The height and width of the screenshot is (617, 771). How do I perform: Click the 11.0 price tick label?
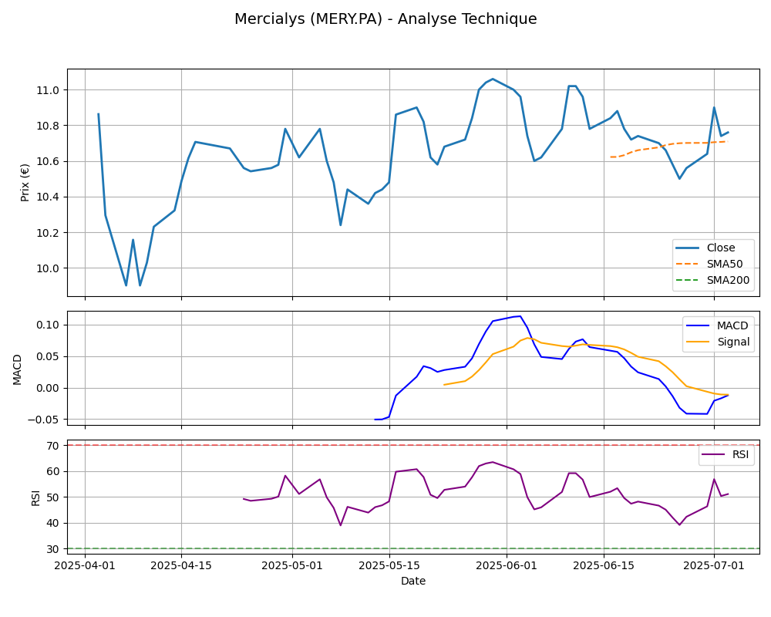tap(48, 90)
